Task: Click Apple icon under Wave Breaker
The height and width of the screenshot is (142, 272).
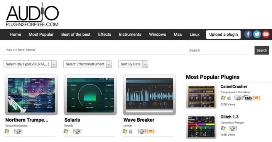Action: 131,132
